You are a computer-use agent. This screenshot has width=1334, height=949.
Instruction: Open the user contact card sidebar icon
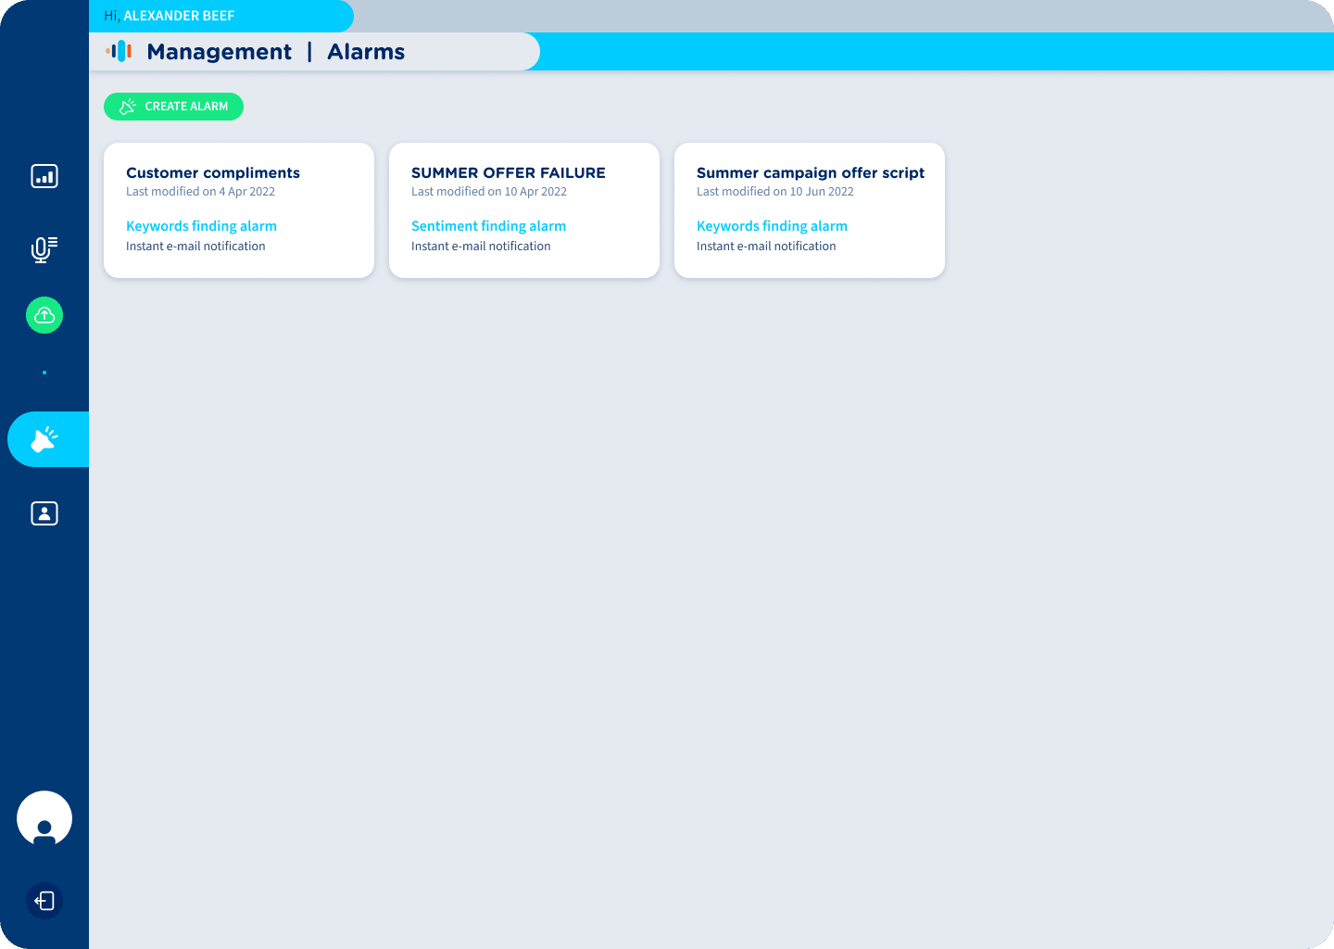(x=44, y=513)
